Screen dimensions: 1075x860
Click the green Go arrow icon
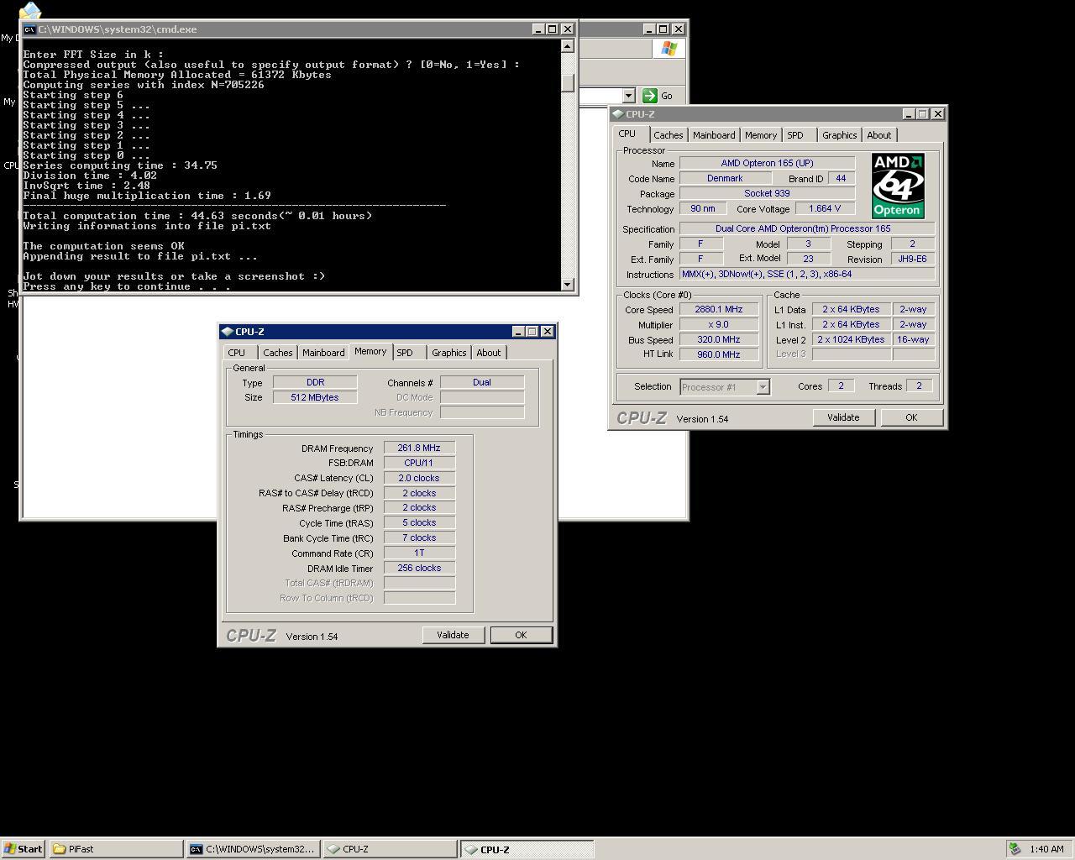[x=649, y=96]
